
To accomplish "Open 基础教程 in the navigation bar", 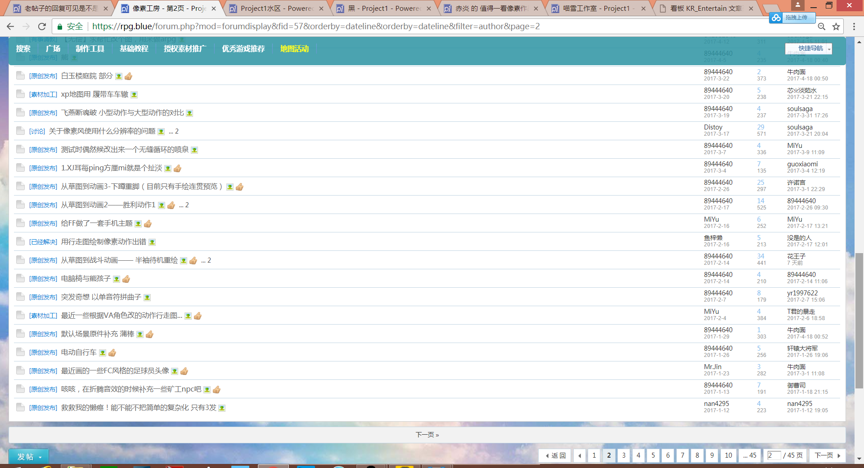I will 134,49.
